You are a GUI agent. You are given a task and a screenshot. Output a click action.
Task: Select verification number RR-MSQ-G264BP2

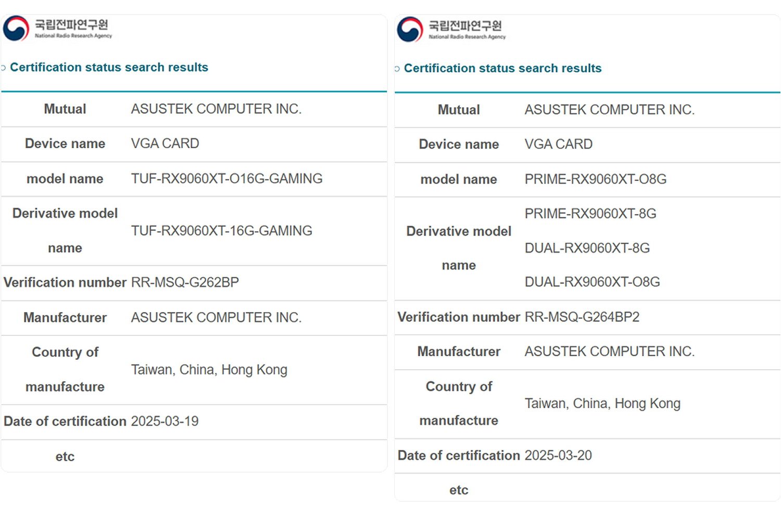point(582,317)
